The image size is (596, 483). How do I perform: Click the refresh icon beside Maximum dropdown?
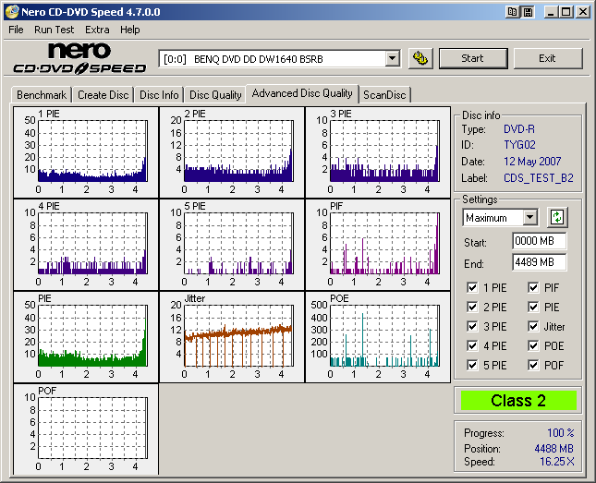click(x=557, y=218)
